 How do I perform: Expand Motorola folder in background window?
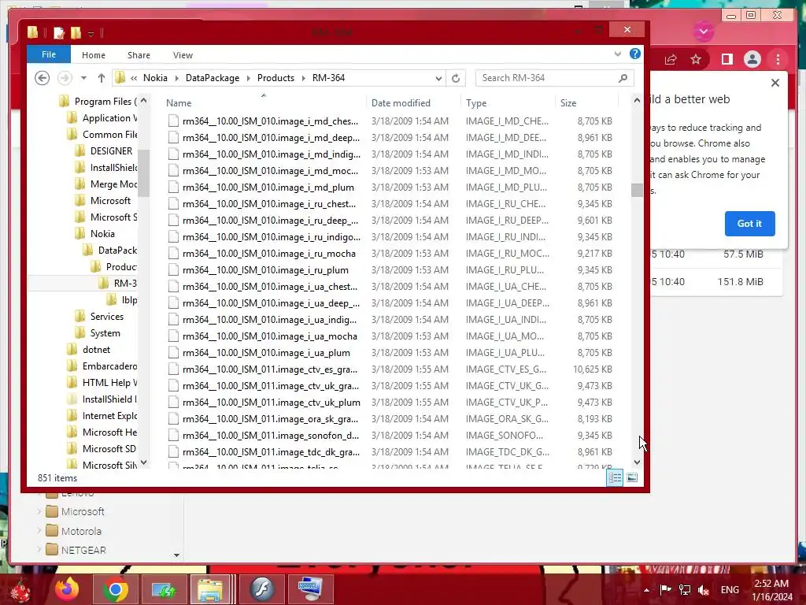point(39,531)
